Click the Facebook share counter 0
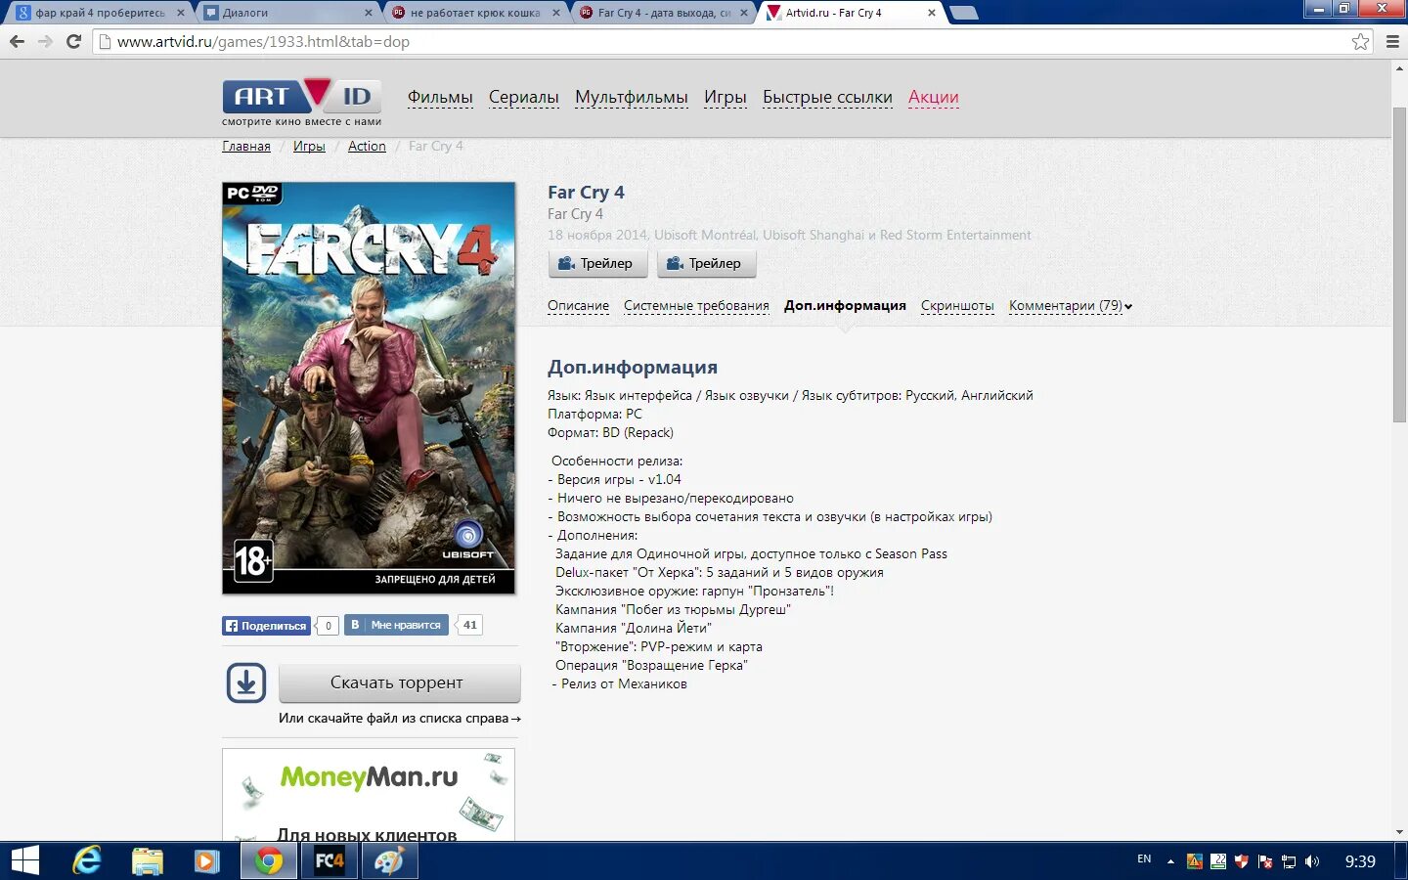This screenshot has width=1408, height=880. 329,626
